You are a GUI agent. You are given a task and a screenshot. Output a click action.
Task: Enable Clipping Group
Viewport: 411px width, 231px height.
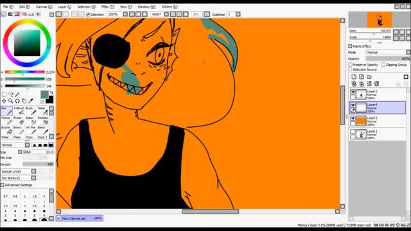coord(383,64)
